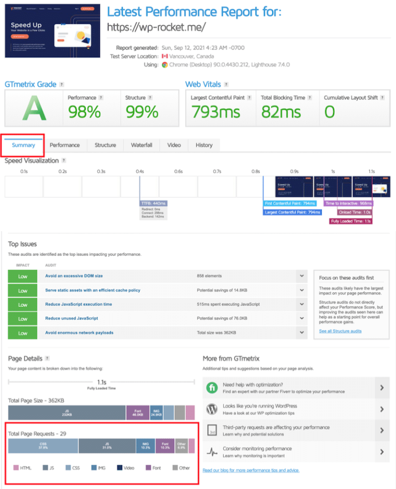The image size is (396, 489).
Task: Click the Fiverr icon for optimization help
Action: coord(212,387)
